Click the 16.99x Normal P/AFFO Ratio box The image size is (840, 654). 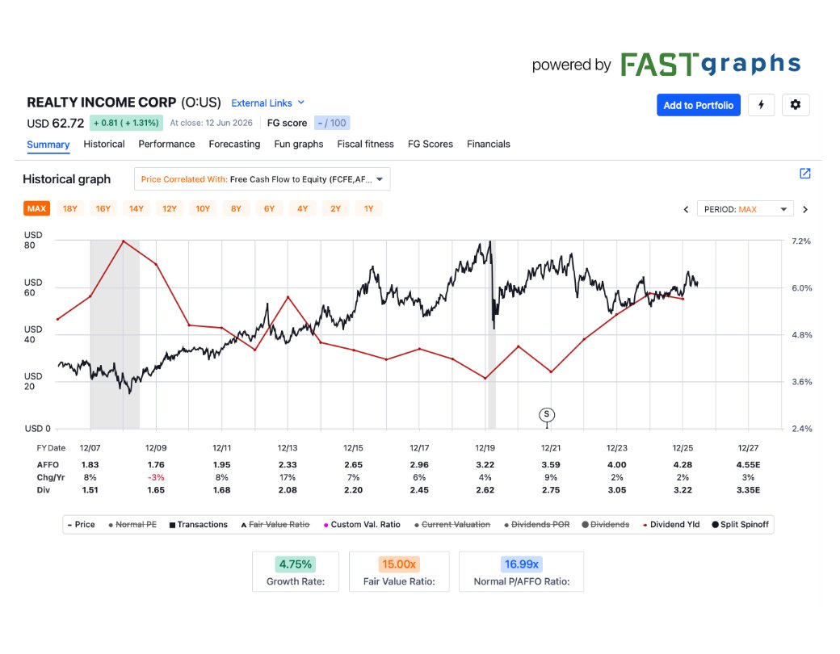pyautogui.click(x=521, y=572)
